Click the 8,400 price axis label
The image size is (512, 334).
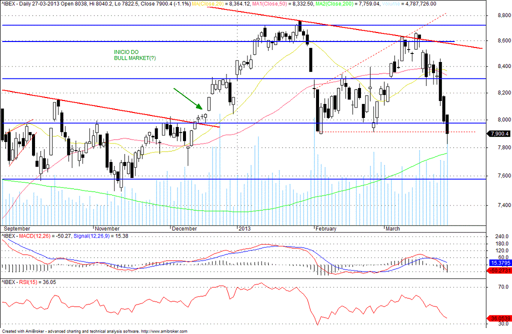point(504,66)
